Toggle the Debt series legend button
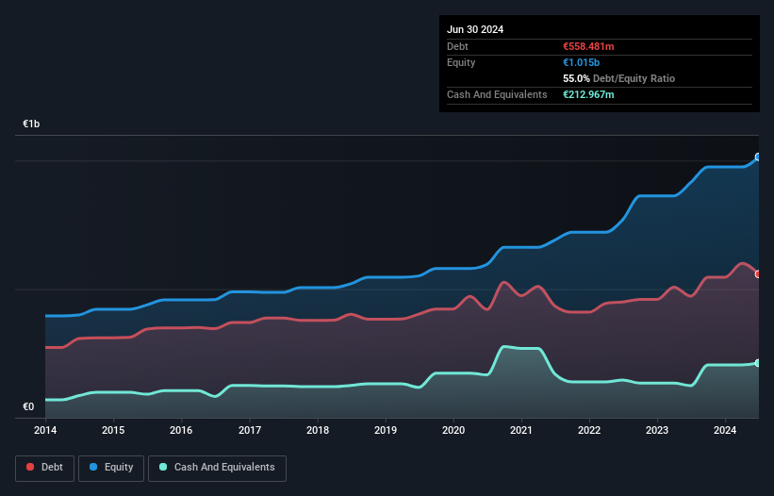 tap(45, 468)
